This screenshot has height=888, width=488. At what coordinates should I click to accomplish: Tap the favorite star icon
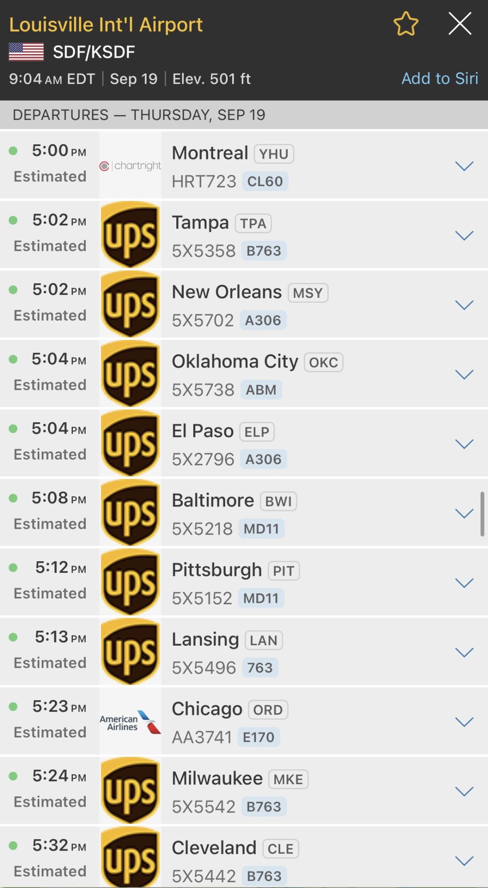pos(406,24)
